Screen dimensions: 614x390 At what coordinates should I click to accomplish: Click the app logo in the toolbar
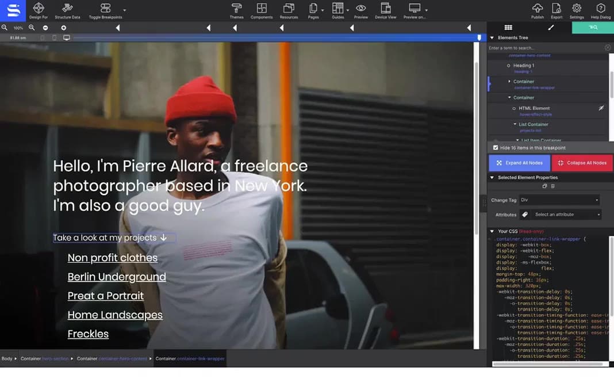13,10
